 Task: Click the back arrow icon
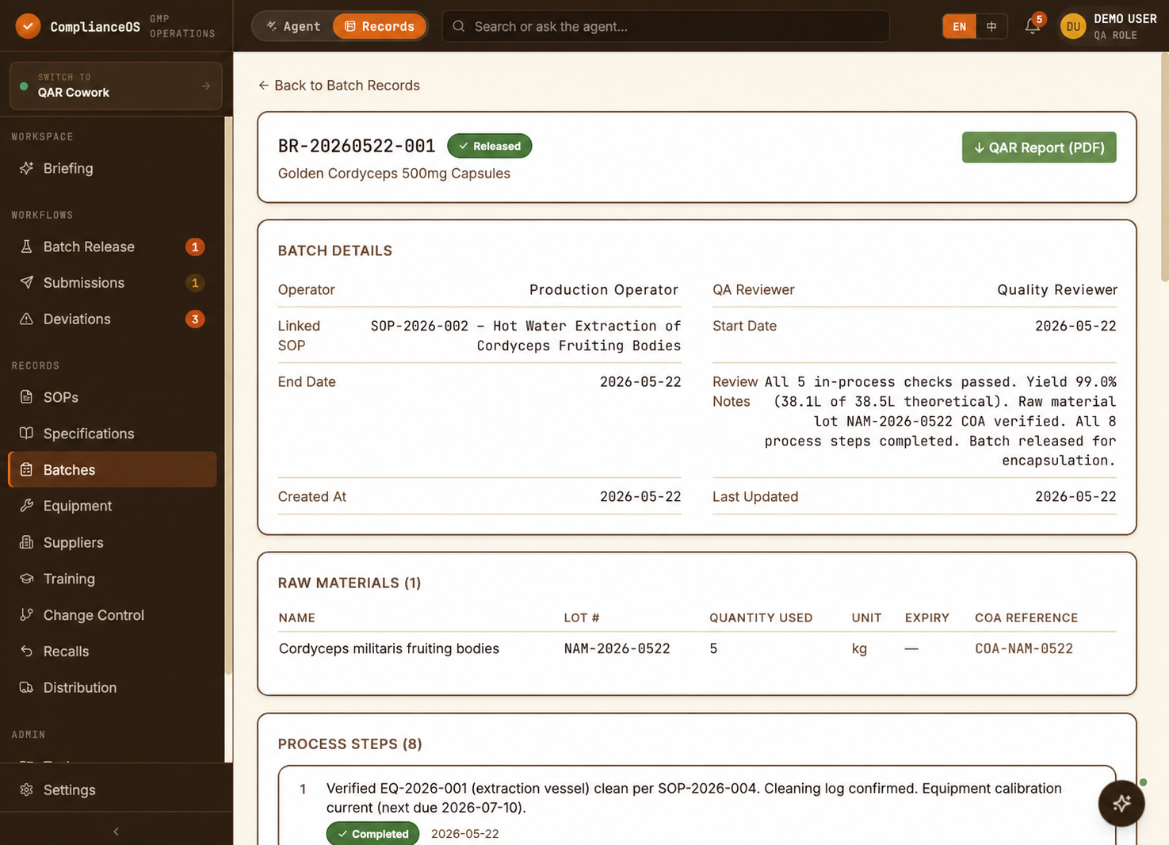(263, 85)
